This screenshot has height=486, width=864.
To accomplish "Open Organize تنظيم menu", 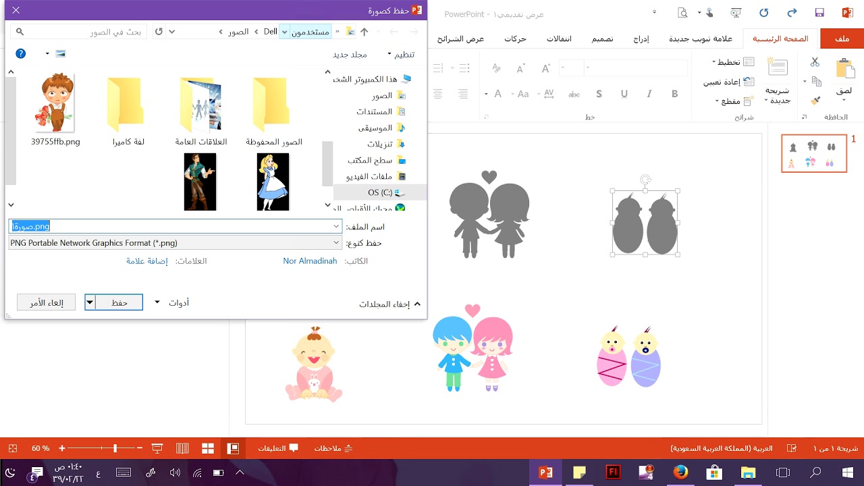I will click(401, 54).
